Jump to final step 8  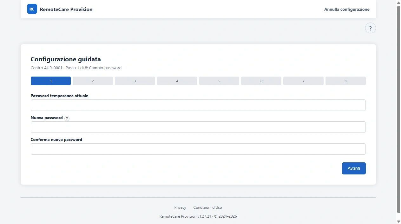point(345,81)
